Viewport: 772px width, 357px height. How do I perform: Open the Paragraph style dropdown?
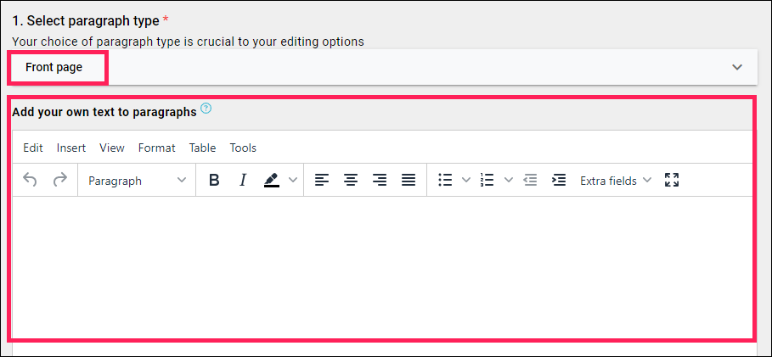pos(137,181)
